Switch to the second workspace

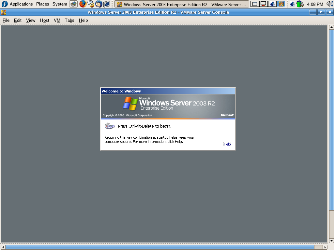pos(263,4)
